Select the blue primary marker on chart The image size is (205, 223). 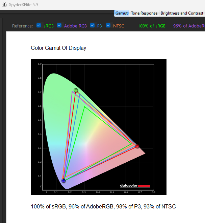(x=63, y=181)
